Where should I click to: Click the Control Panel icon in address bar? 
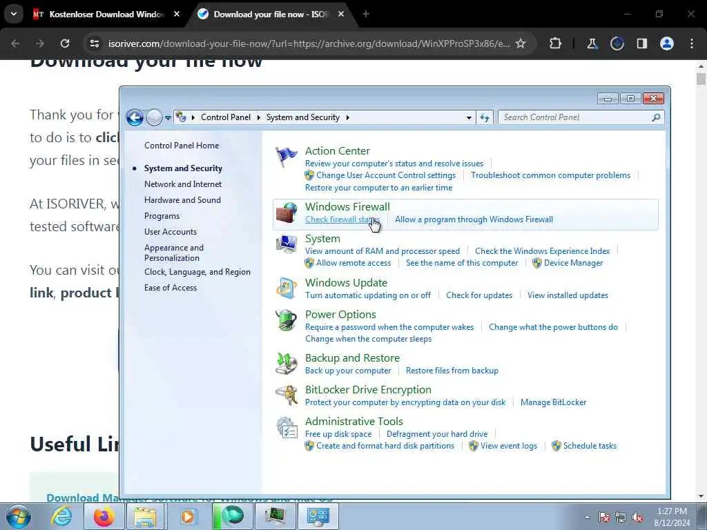coord(182,117)
